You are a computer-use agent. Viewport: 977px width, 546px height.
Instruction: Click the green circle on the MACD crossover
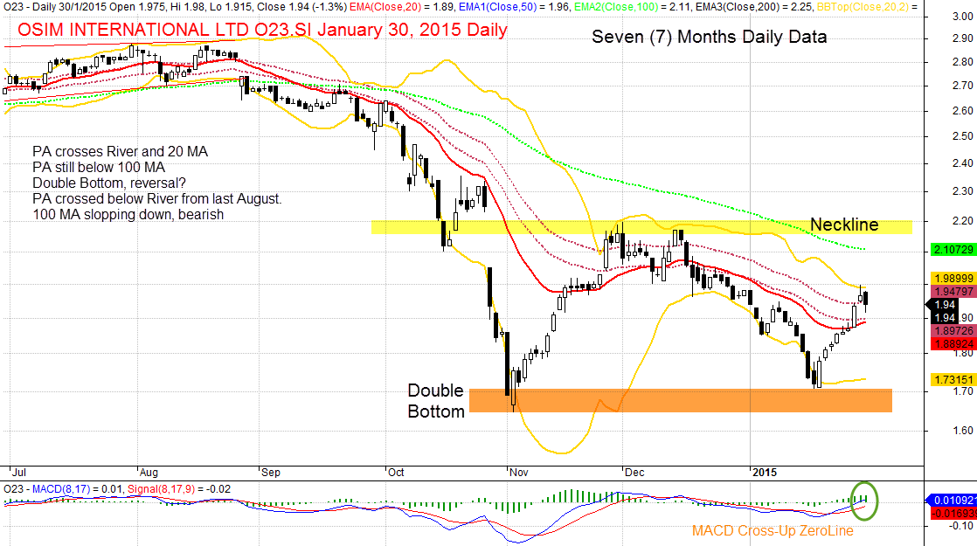click(x=865, y=500)
